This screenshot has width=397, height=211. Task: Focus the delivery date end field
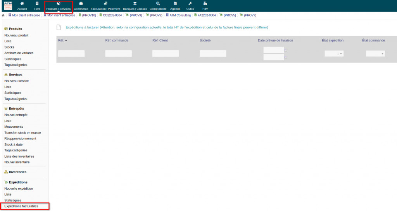273,57
